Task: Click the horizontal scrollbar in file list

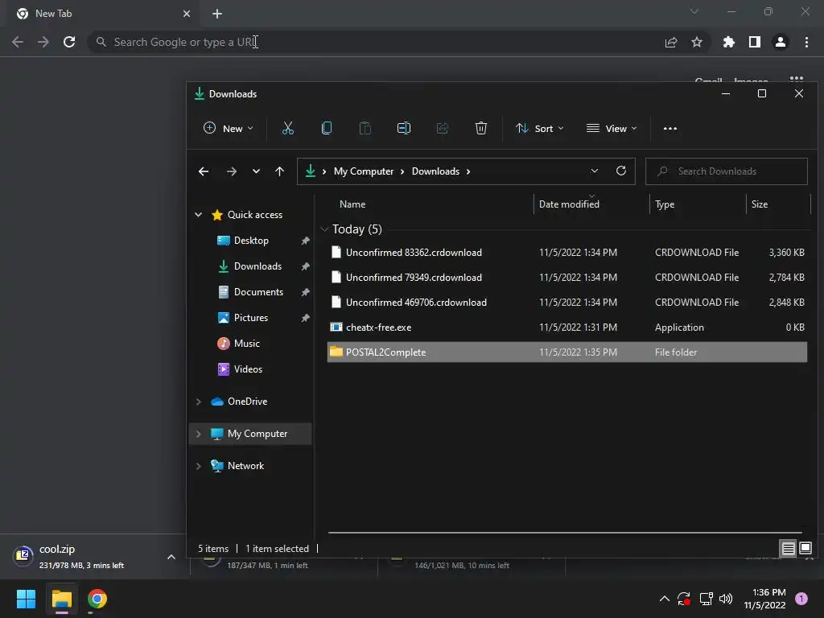Action: coord(565,533)
